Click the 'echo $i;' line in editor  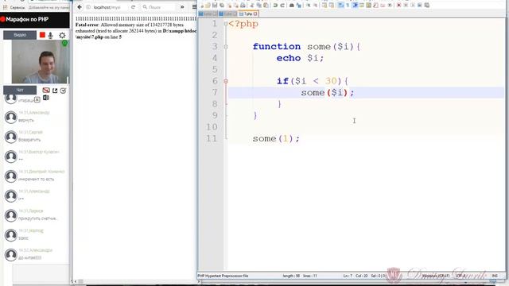tap(301, 58)
